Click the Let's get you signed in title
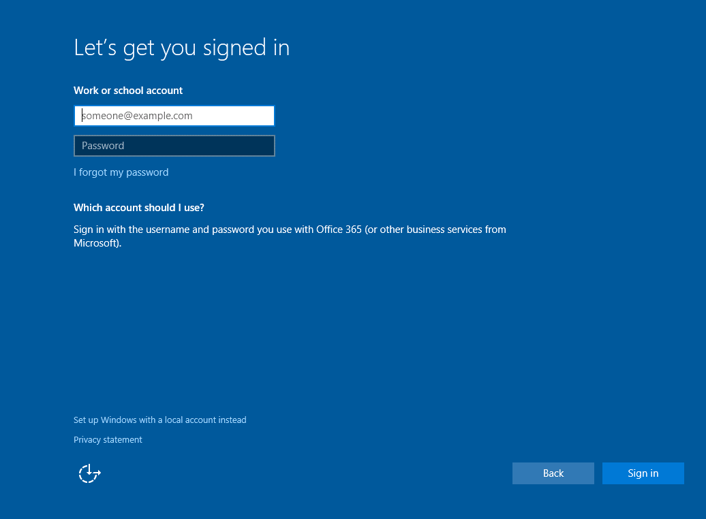 click(x=181, y=47)
